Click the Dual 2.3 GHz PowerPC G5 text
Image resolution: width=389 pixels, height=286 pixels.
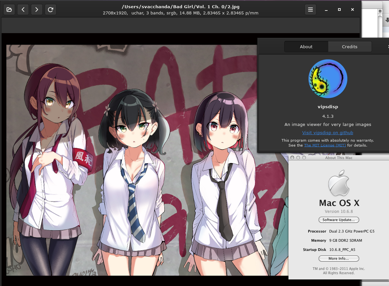click(x=352, y=231)
